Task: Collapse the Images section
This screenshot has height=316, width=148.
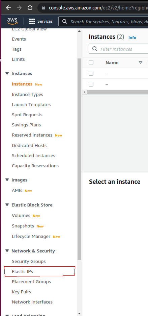Action: pos(7,180)
